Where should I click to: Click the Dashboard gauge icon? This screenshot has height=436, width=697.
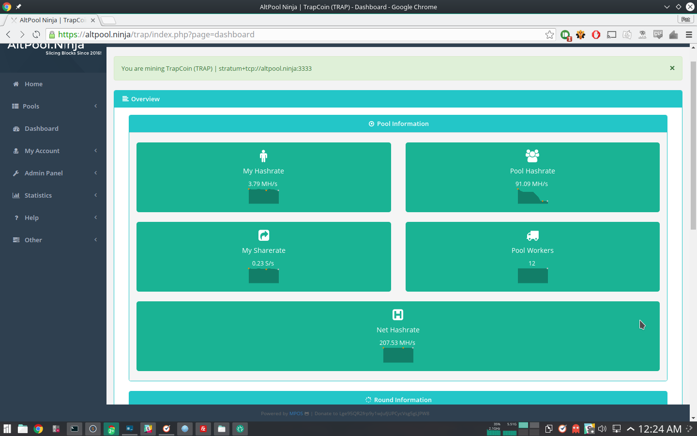click(x=16, y=128)
